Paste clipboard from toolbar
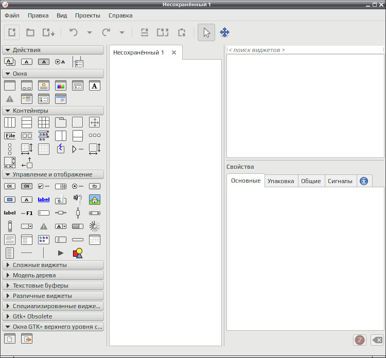386x358 pixels. click(182, 32)
